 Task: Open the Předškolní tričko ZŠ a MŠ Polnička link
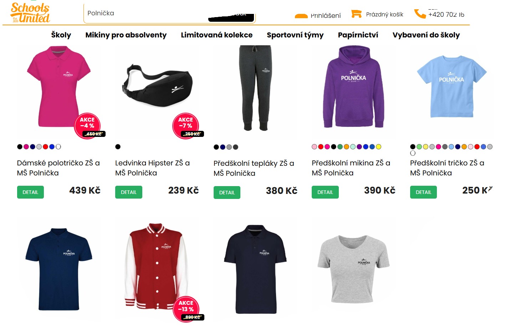[447, 168]
